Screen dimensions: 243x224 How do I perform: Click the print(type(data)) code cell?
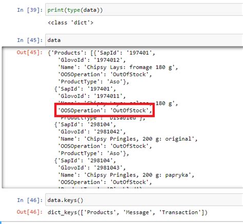click(x=144, y=10)
